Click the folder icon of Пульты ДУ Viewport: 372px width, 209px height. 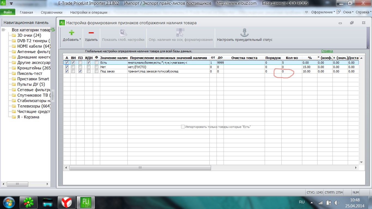pyautogui.click(x=14, y=84)
